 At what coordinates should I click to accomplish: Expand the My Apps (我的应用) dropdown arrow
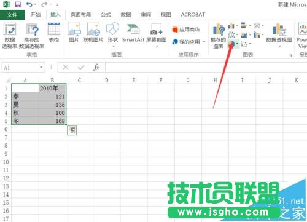[204, 42]
